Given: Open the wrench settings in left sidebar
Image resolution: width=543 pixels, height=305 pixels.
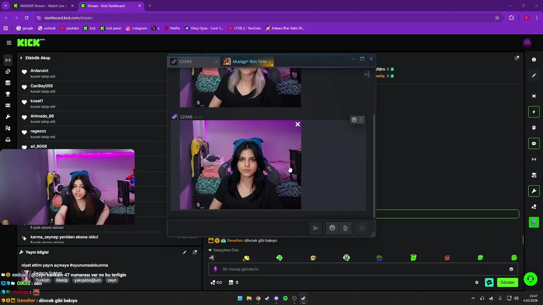Looking at the screenshot, I should point(8,117).
